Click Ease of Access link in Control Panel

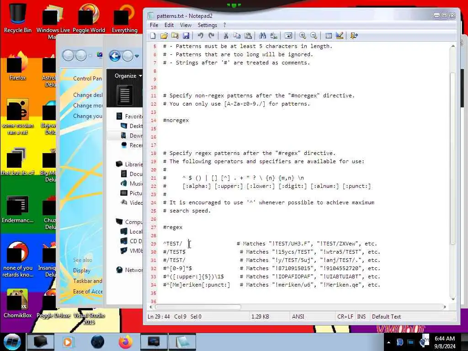tap(87, 292)
